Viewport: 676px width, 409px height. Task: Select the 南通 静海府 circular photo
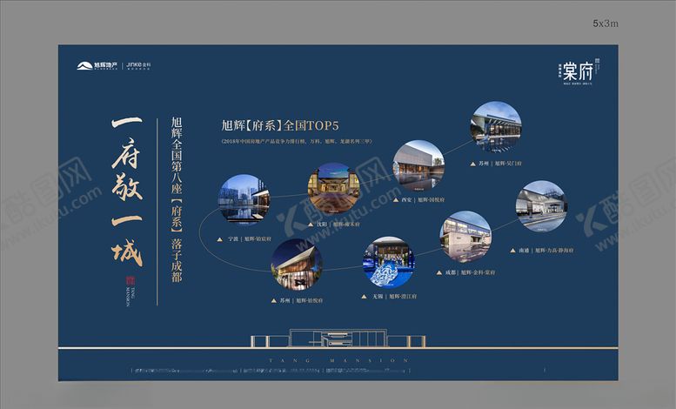tap(541, 206)
